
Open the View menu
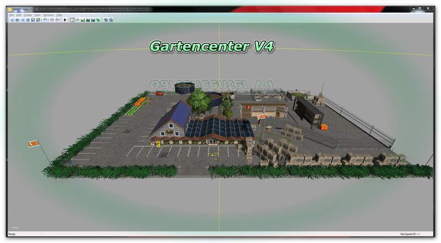[37, 15]
